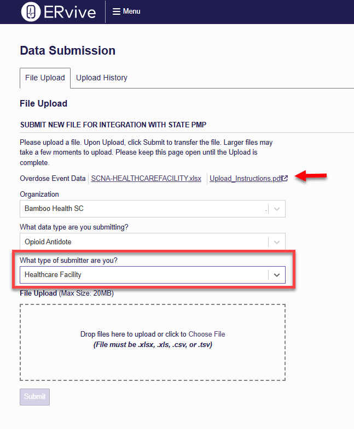The height and width of the screenshot is (429, 354).
Task: Open the Upload_Instructions.pdf link
Action: click(x=246, y=178)
